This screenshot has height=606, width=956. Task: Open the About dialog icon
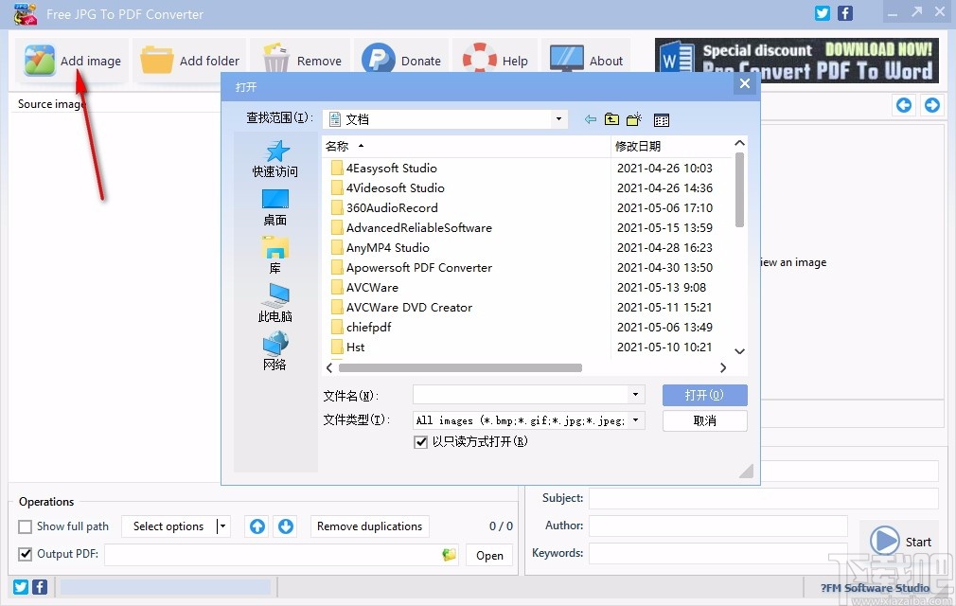tap(568, 59)
